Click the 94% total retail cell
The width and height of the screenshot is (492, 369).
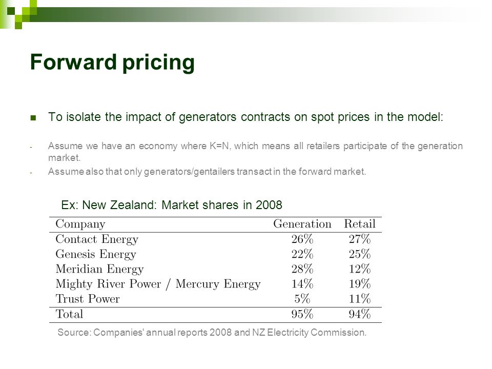point(360,314)
